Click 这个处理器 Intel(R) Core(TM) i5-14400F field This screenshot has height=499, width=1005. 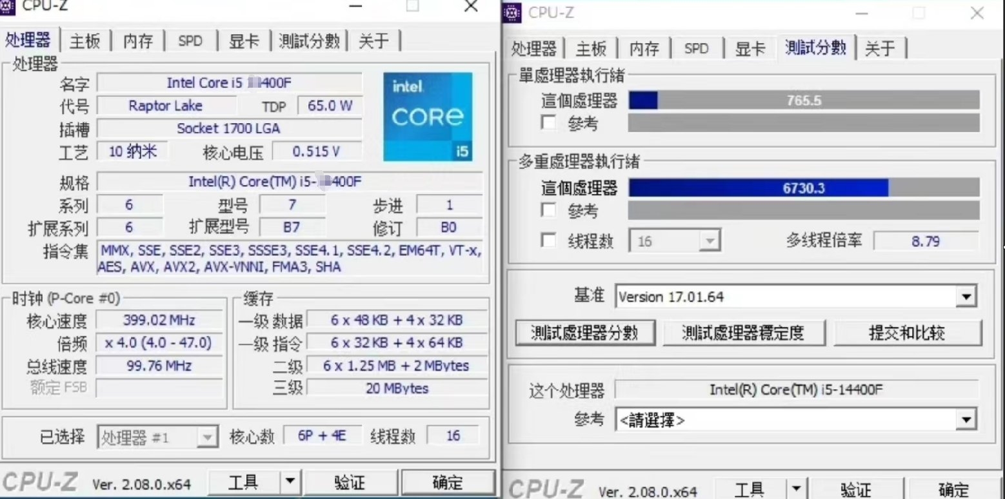(796, 389)
